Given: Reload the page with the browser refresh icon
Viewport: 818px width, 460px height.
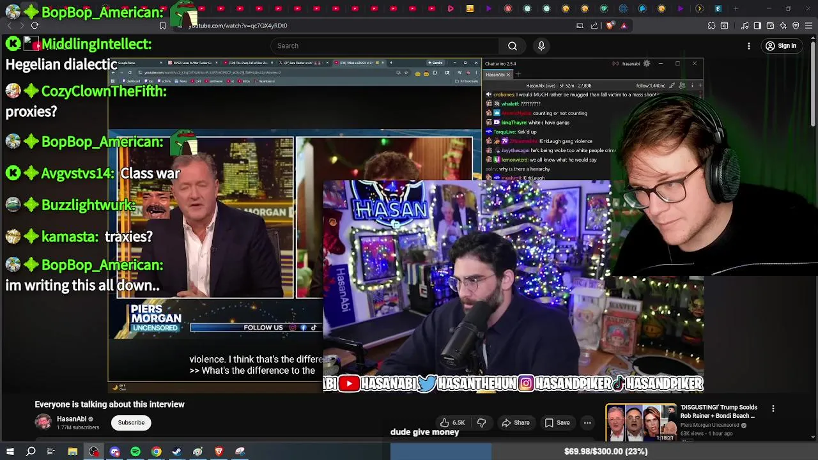Looking at the screenshot, I should coord(35,26).
